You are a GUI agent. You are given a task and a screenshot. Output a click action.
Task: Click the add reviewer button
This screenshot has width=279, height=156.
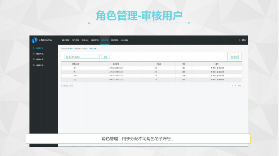tap(234, 57)
